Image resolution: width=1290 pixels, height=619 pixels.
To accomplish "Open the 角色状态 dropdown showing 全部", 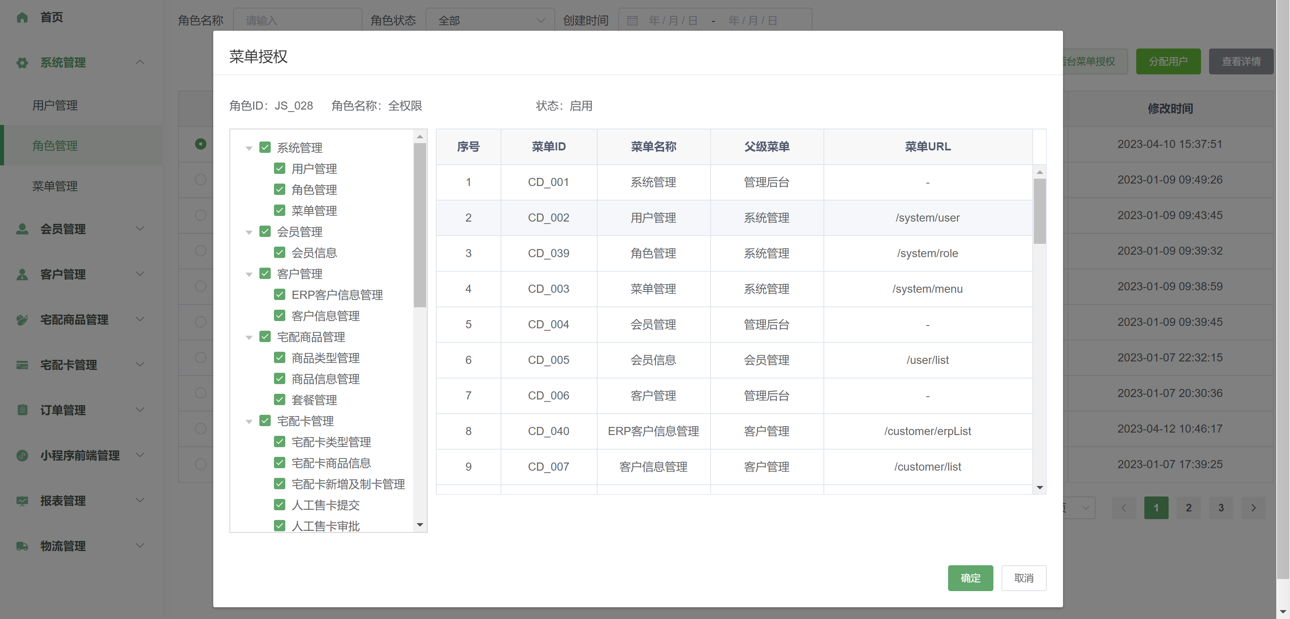I will [490, 21].
